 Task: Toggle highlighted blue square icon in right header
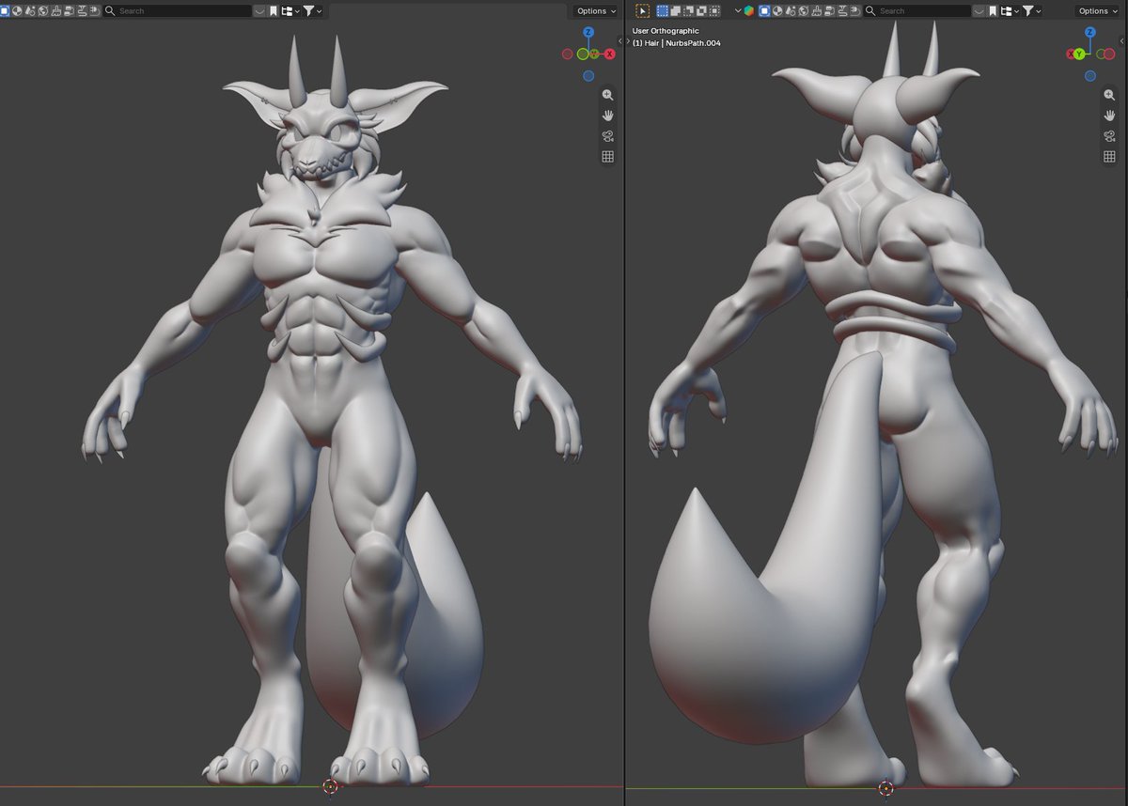[764, 10]
